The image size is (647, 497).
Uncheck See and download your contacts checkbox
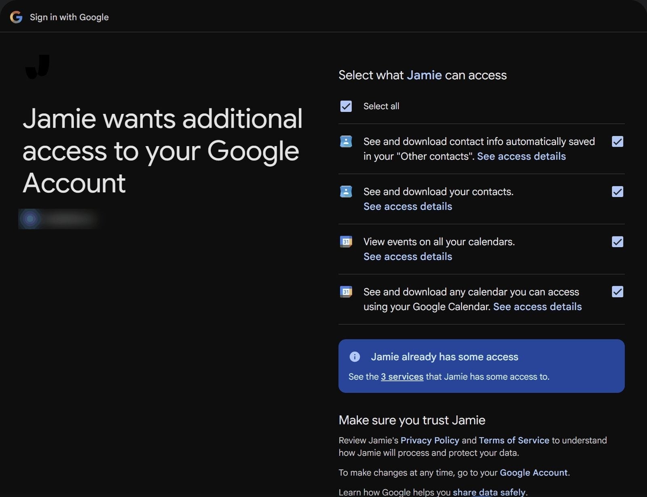(617, 191)
